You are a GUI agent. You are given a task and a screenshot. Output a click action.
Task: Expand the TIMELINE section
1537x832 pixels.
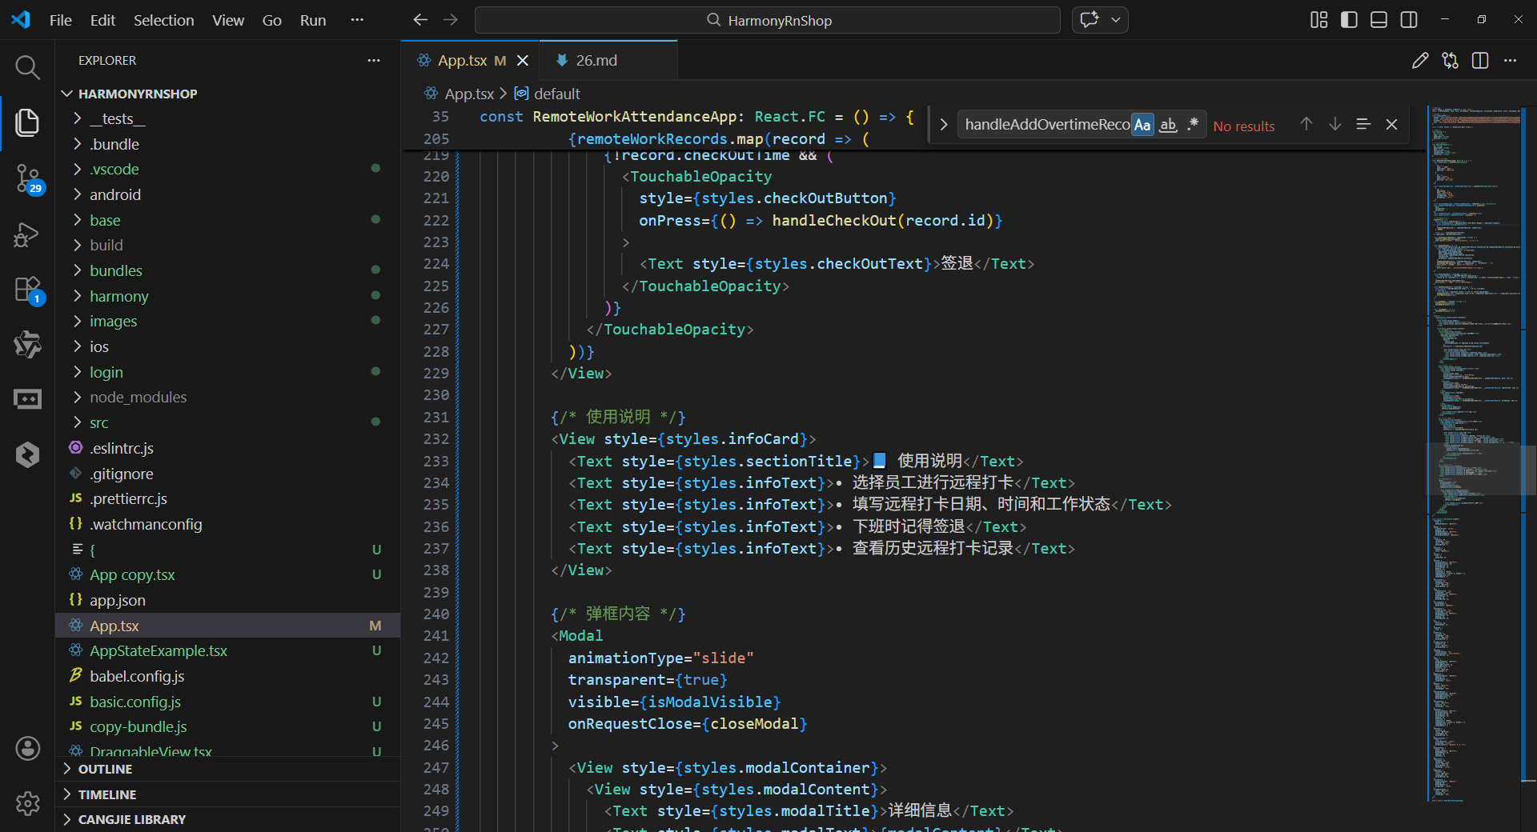[x=228, y=794]
